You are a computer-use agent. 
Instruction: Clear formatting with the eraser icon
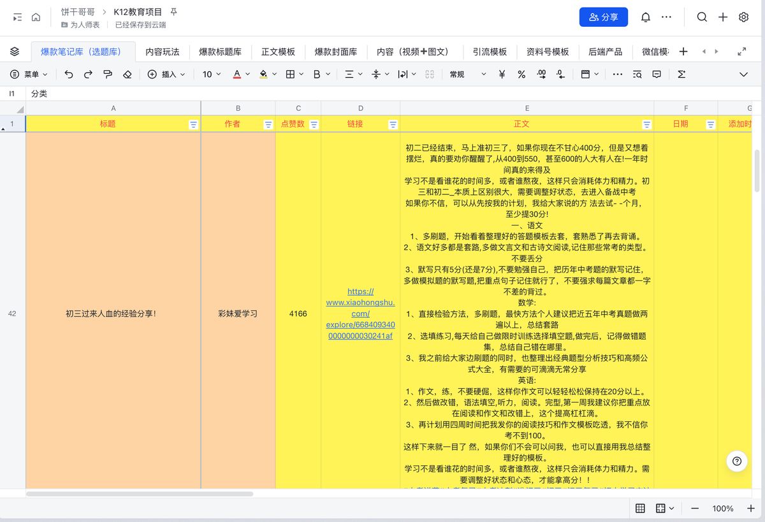(127, 74)
